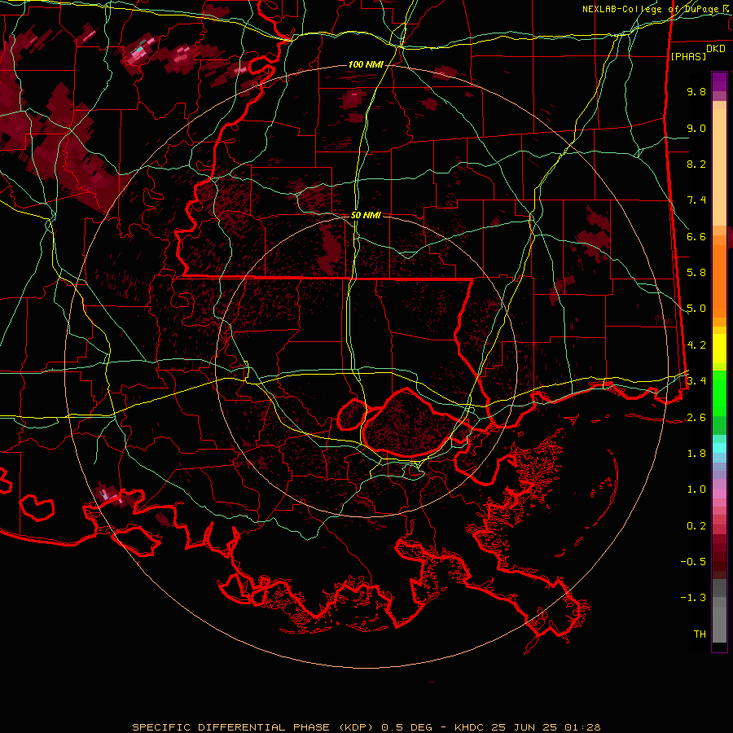Click the purple top segment of color bar
The height and width of the screenshot is (733, 733).
719,81
